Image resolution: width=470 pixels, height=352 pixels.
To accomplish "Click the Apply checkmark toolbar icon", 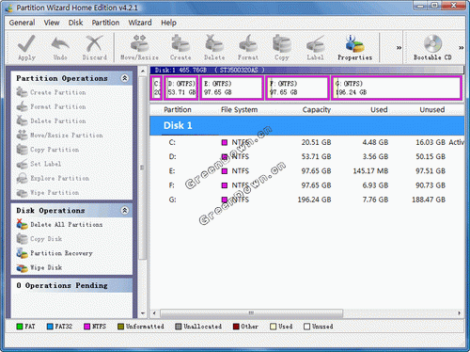I will [x=26, y=47].
